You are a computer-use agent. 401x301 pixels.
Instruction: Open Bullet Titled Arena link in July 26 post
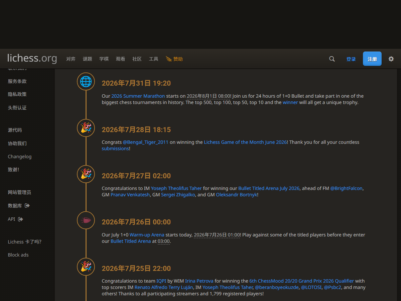131,241
